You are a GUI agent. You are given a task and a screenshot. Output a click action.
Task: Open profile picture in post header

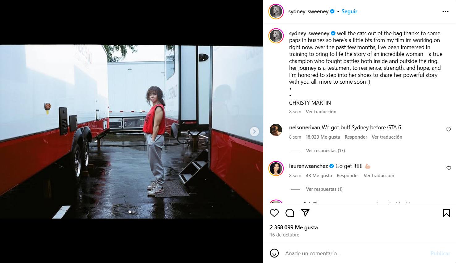[276, 12]
